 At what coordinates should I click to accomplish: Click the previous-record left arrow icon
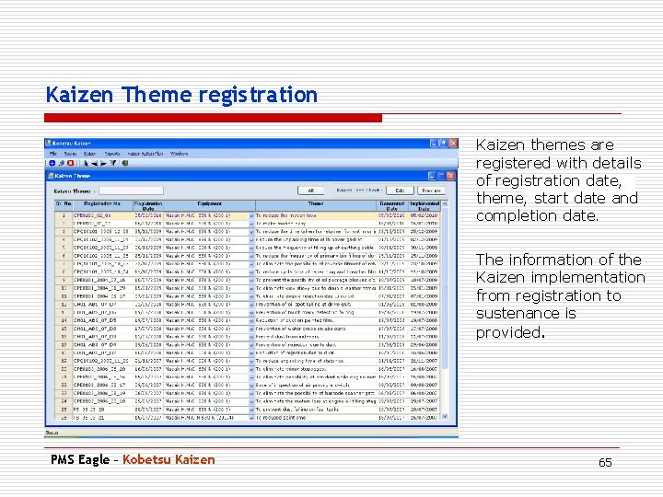point(94,163)
